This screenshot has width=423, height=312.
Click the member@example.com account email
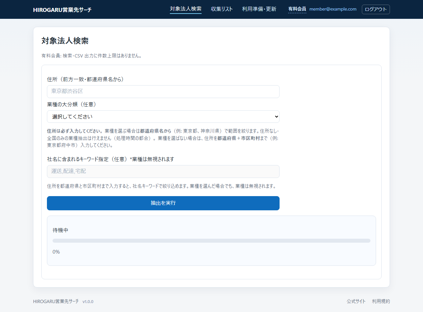pyautogui.click(x=333, y=9)
